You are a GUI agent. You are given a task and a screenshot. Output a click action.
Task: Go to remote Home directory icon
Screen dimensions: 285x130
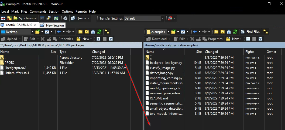229,32
